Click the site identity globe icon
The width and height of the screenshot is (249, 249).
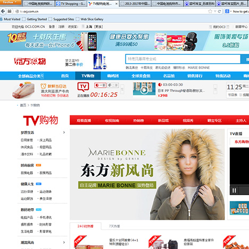click(x=17, y=11)
